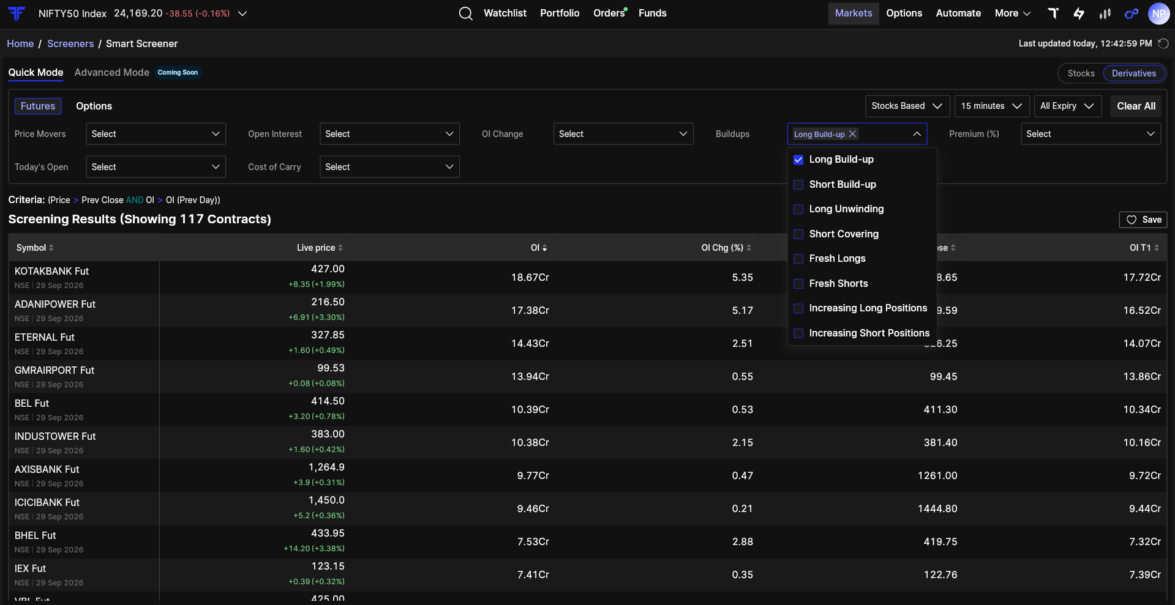
Task: Switch the toggle to Stocks
Action: (1081, 73)
